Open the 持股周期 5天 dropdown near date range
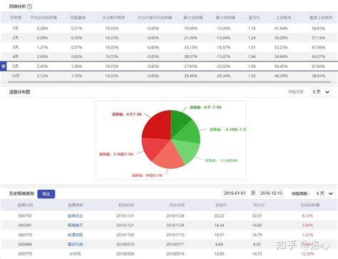338x259 pixels. pos(324,193)
